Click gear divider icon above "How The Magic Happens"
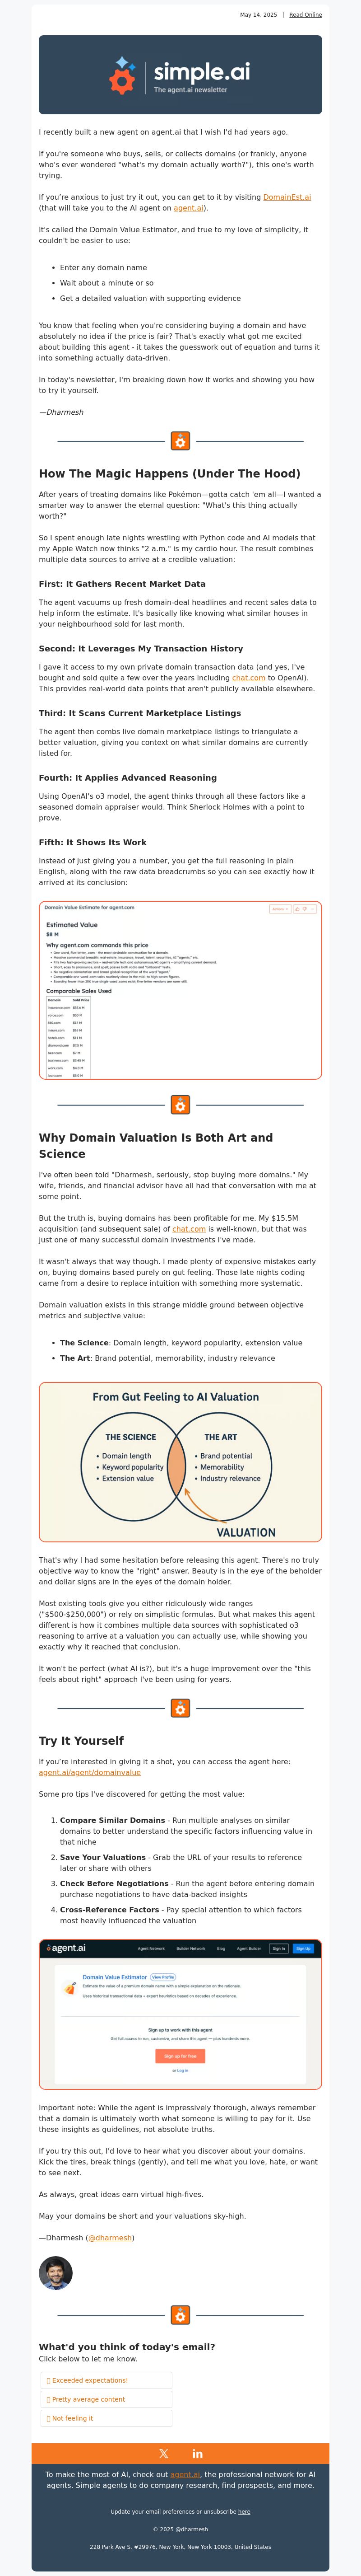 click(180, 441)
